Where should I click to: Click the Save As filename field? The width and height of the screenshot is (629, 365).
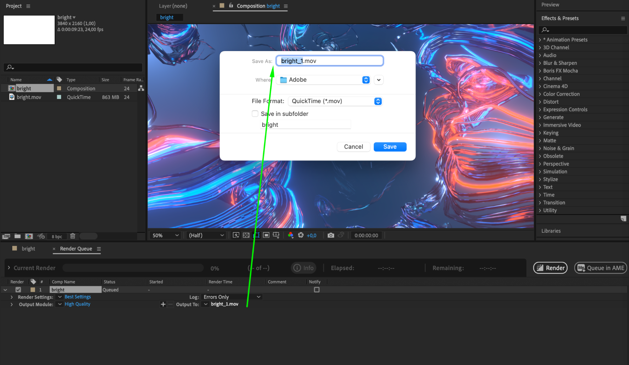coord(329,61)
